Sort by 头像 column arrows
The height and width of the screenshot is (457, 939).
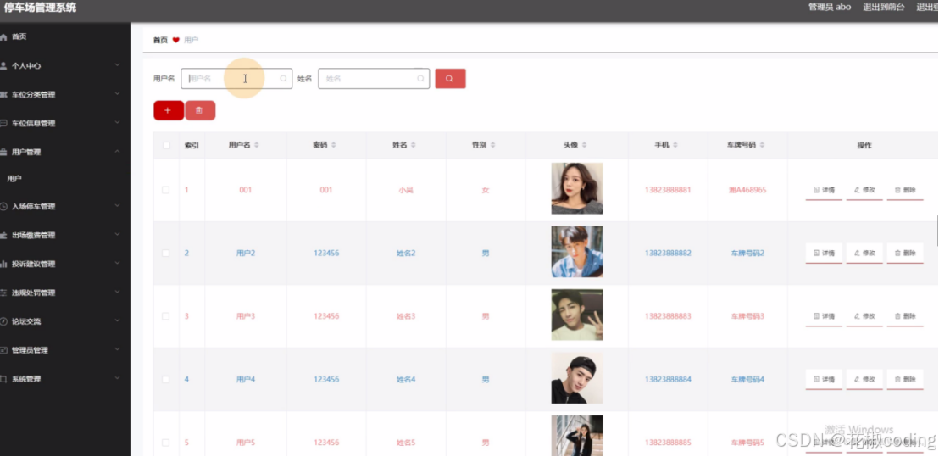click(x=584, y=146)
